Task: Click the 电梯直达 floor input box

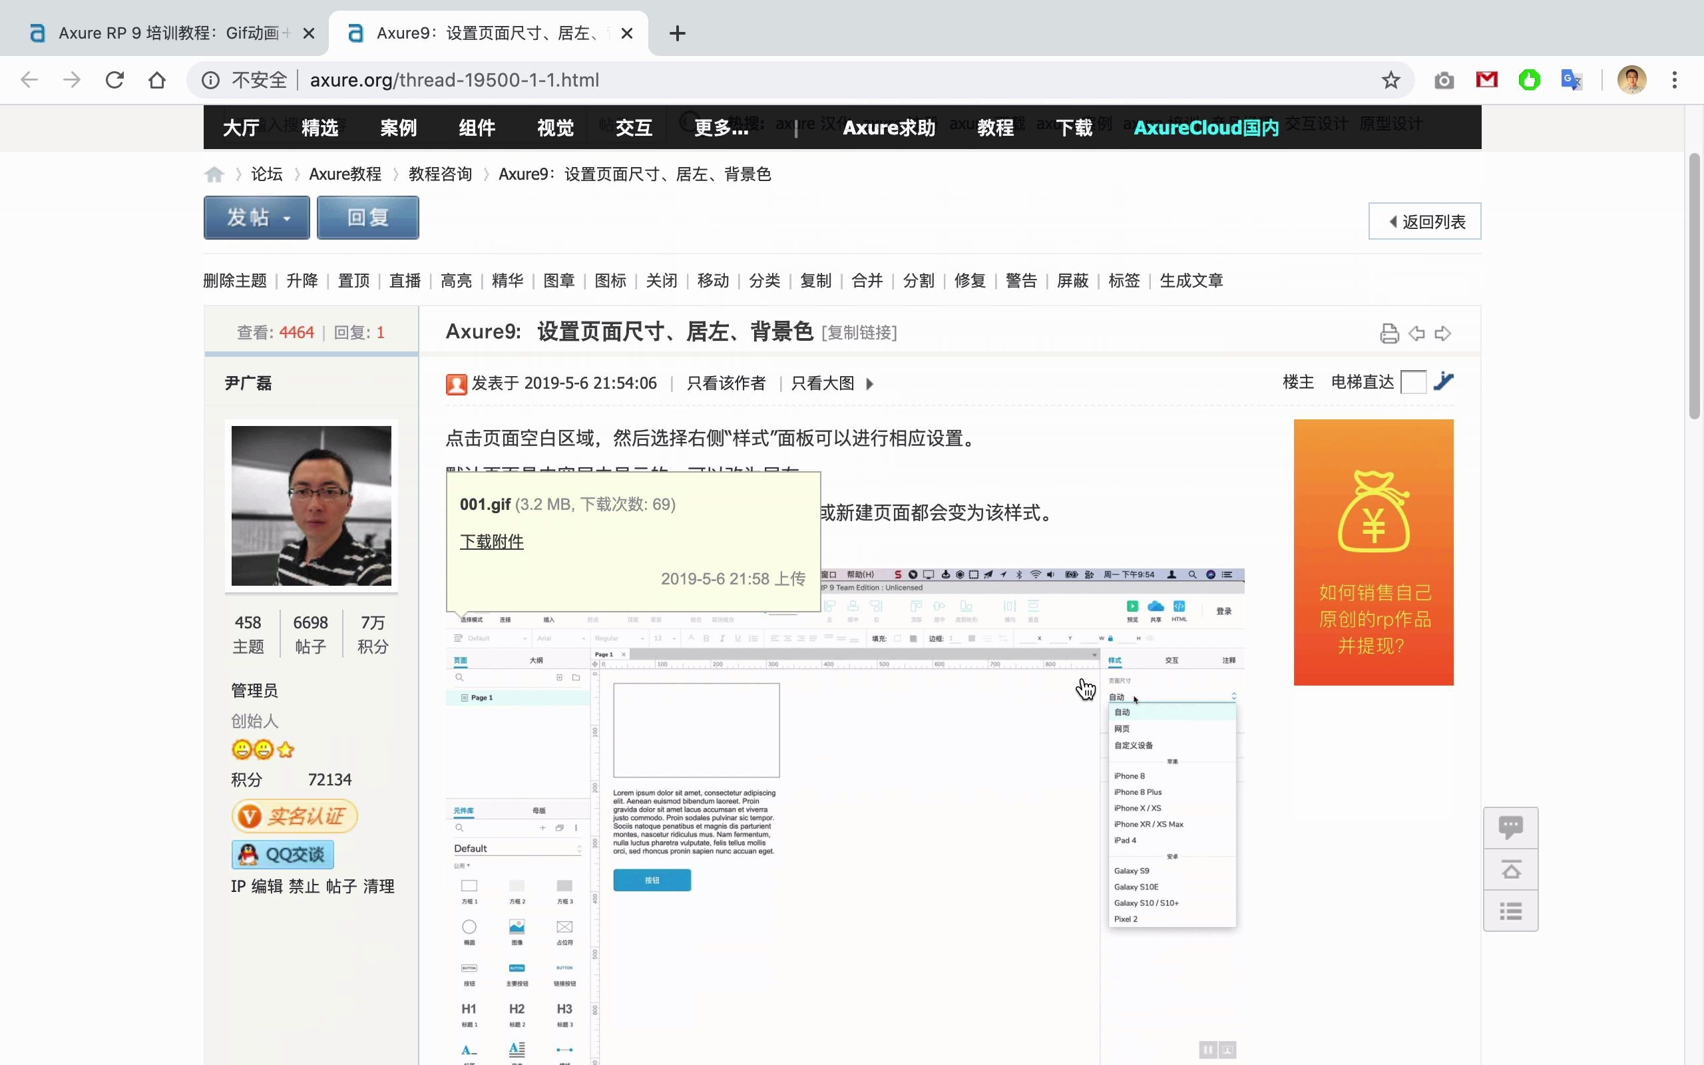Action: coord(1413,382)
